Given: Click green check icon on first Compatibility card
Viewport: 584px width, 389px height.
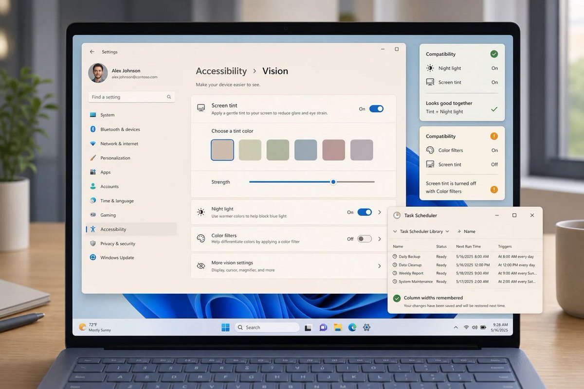Looking at the screenshot, I should click(x=494, y=54).
